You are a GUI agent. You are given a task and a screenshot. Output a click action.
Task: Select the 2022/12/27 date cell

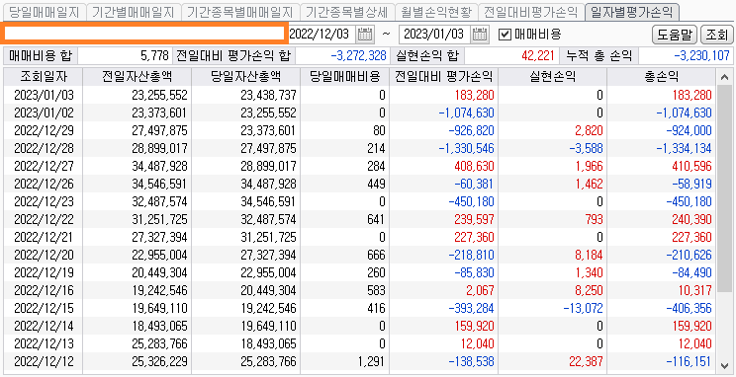click(44, 166)
